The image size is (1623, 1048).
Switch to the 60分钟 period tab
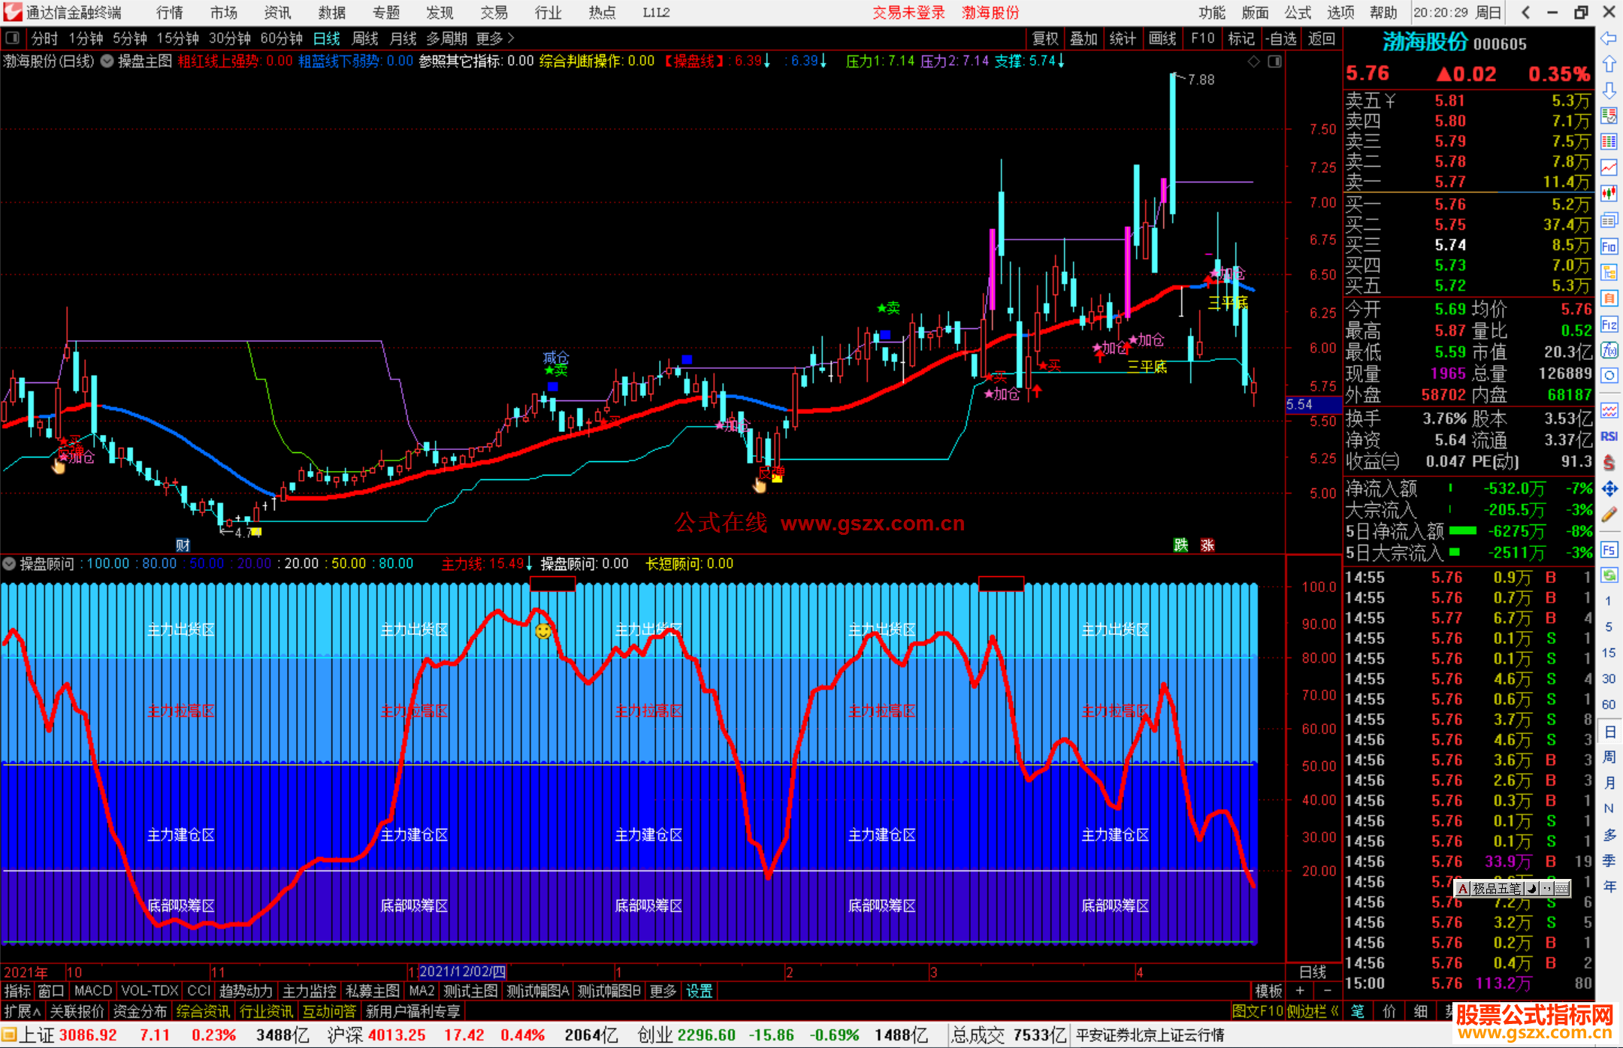[x=282, y=38]
